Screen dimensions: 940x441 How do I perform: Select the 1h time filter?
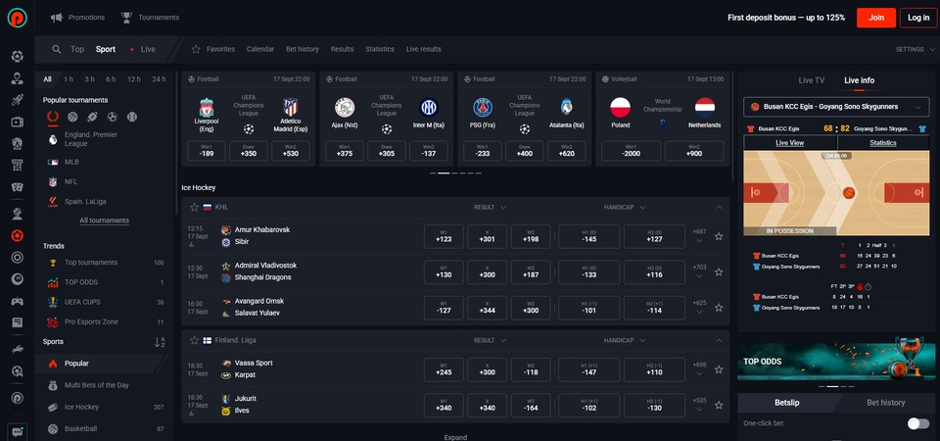[69, 79]
